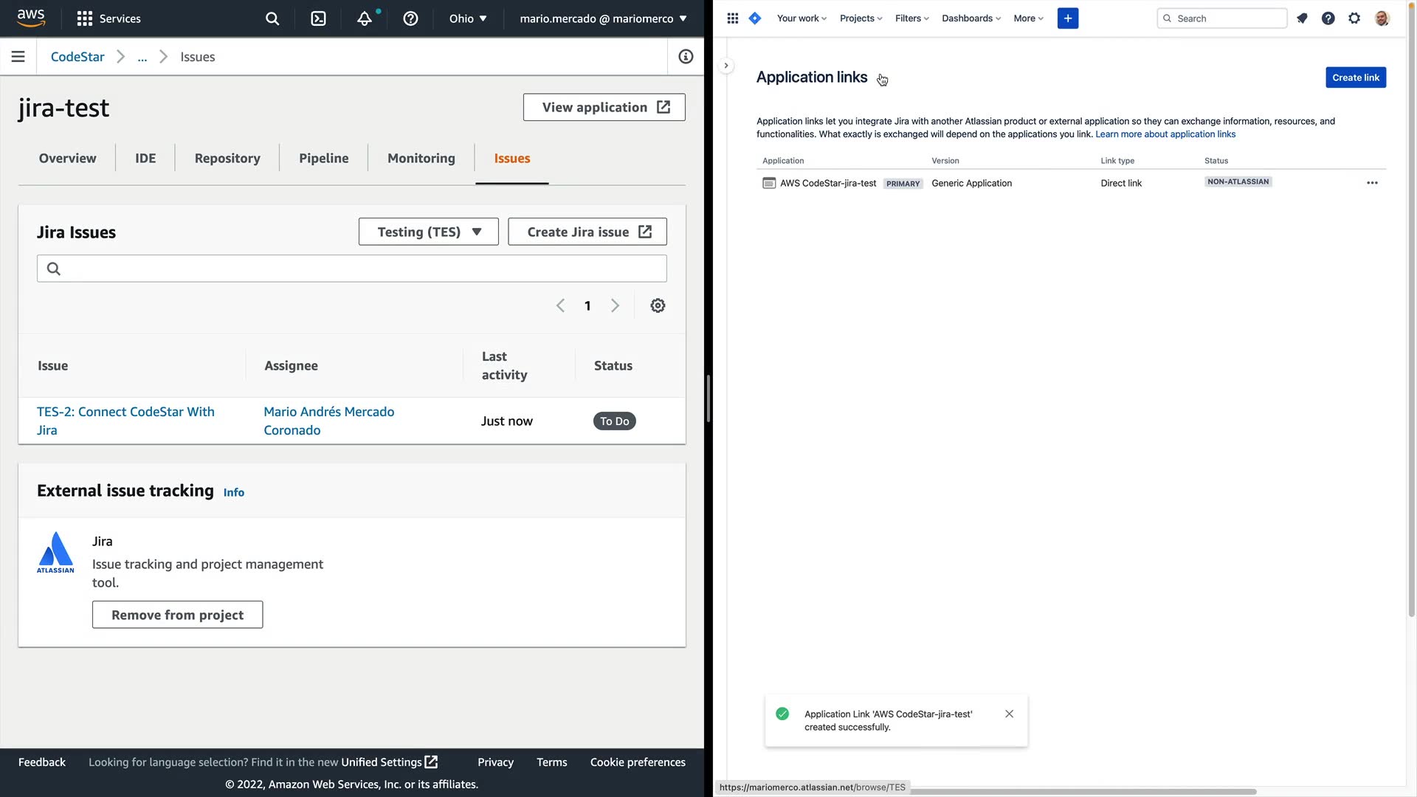Toggle AWS side navigation hamburger menu

coord(18,57)
